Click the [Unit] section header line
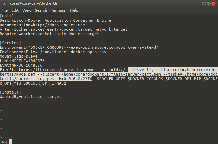This screenshot has width=218, height=144. click(7, 16)
